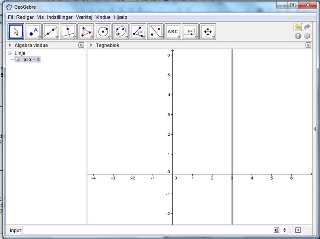Image resolution: width=320 pixels, height=239 pixels.
Task: Expand the Algebra vindue style bar triangle
Action: coord(10,45)
